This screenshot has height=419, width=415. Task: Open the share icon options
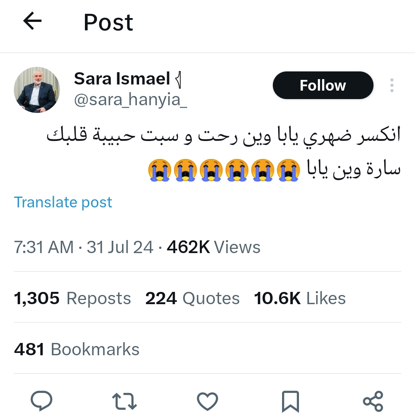[x=373, y=401]
